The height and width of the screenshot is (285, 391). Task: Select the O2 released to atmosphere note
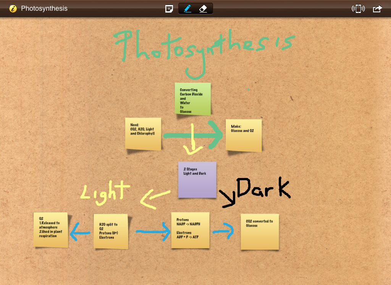50,229
